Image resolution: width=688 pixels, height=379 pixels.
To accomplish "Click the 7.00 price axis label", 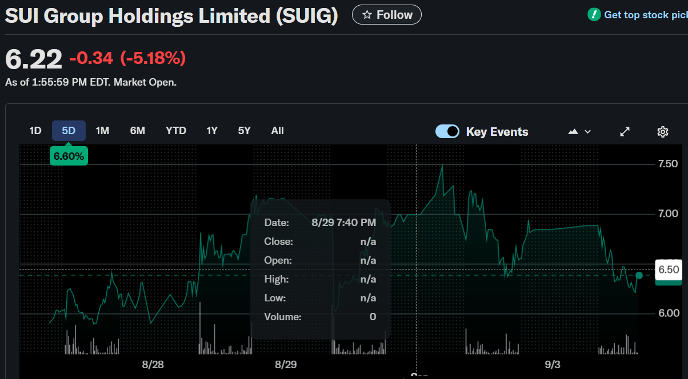I will (669, 214).
